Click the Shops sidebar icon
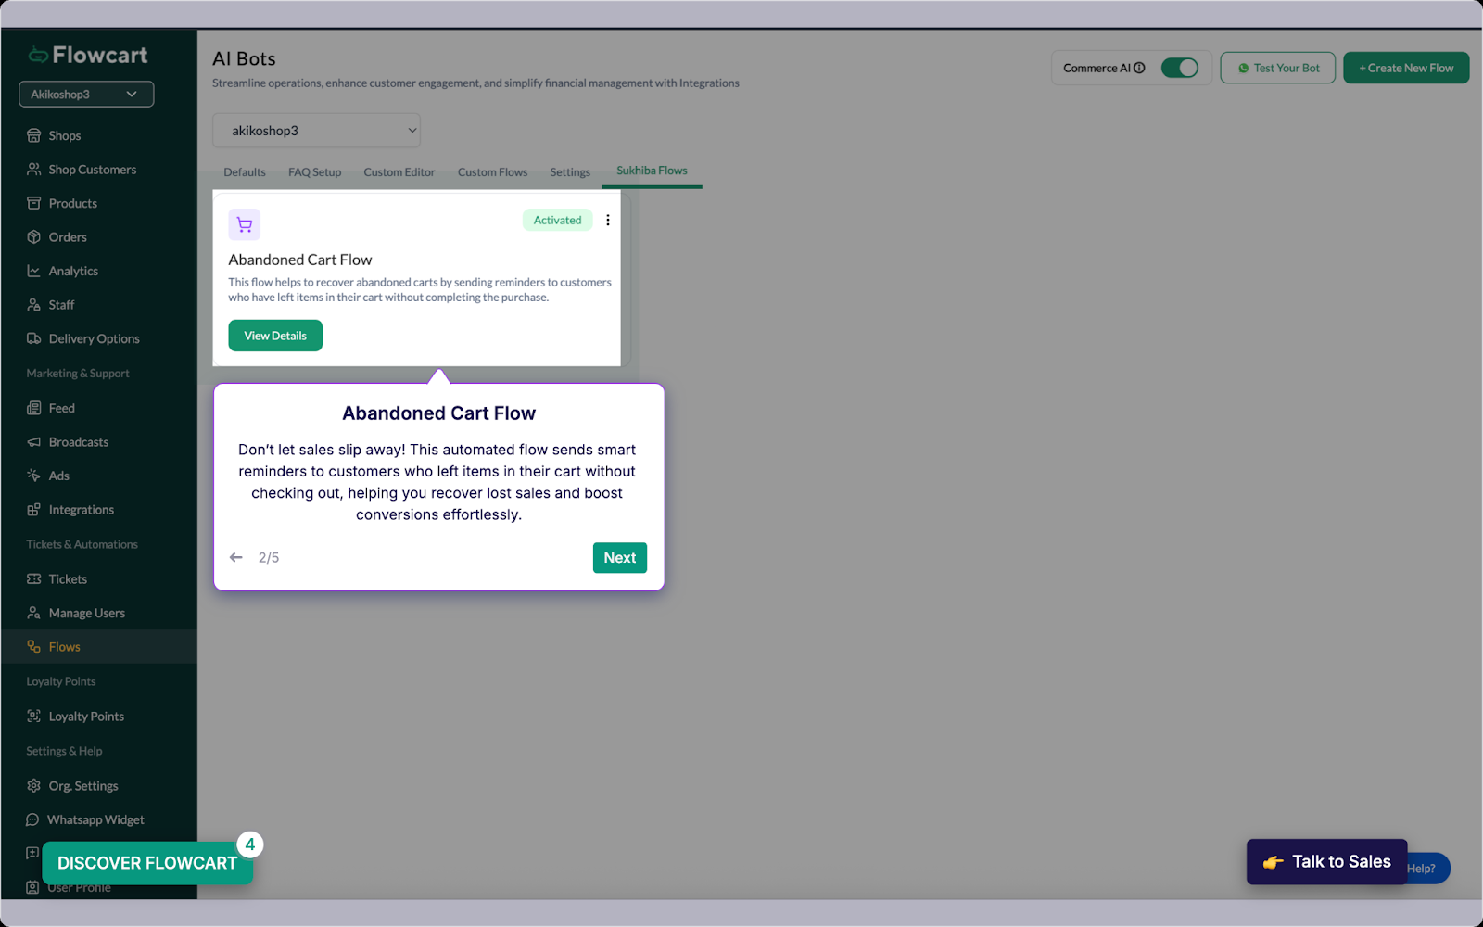The height and width of the screenshot is (927, 1483). (x=33, y=135)
